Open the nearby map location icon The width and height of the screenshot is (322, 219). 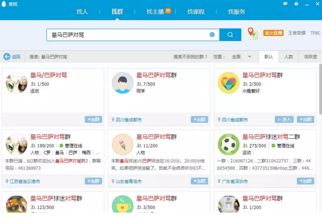tap(252, 33)
